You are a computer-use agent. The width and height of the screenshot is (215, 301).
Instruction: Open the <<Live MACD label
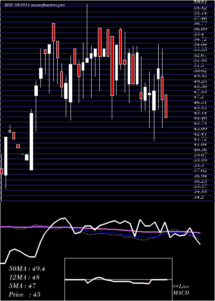181,290
